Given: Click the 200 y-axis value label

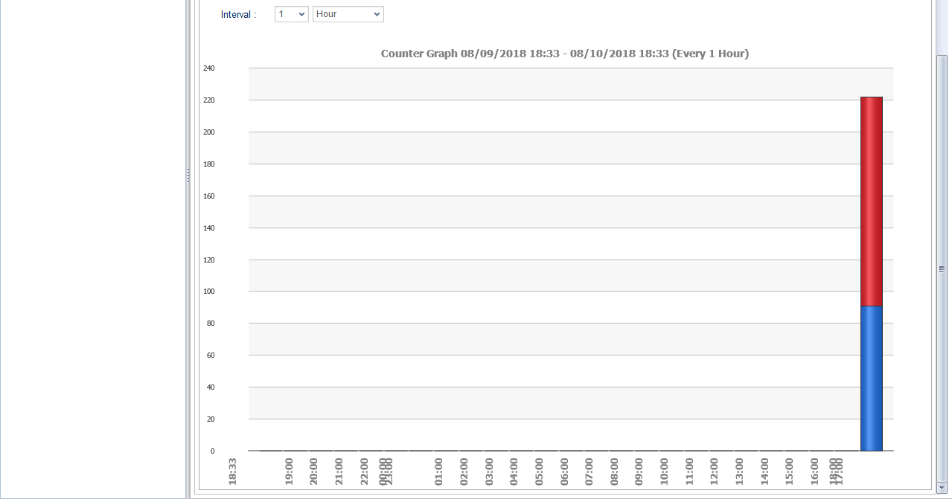Looking at the screenshot, I should [x=208, y=132].
